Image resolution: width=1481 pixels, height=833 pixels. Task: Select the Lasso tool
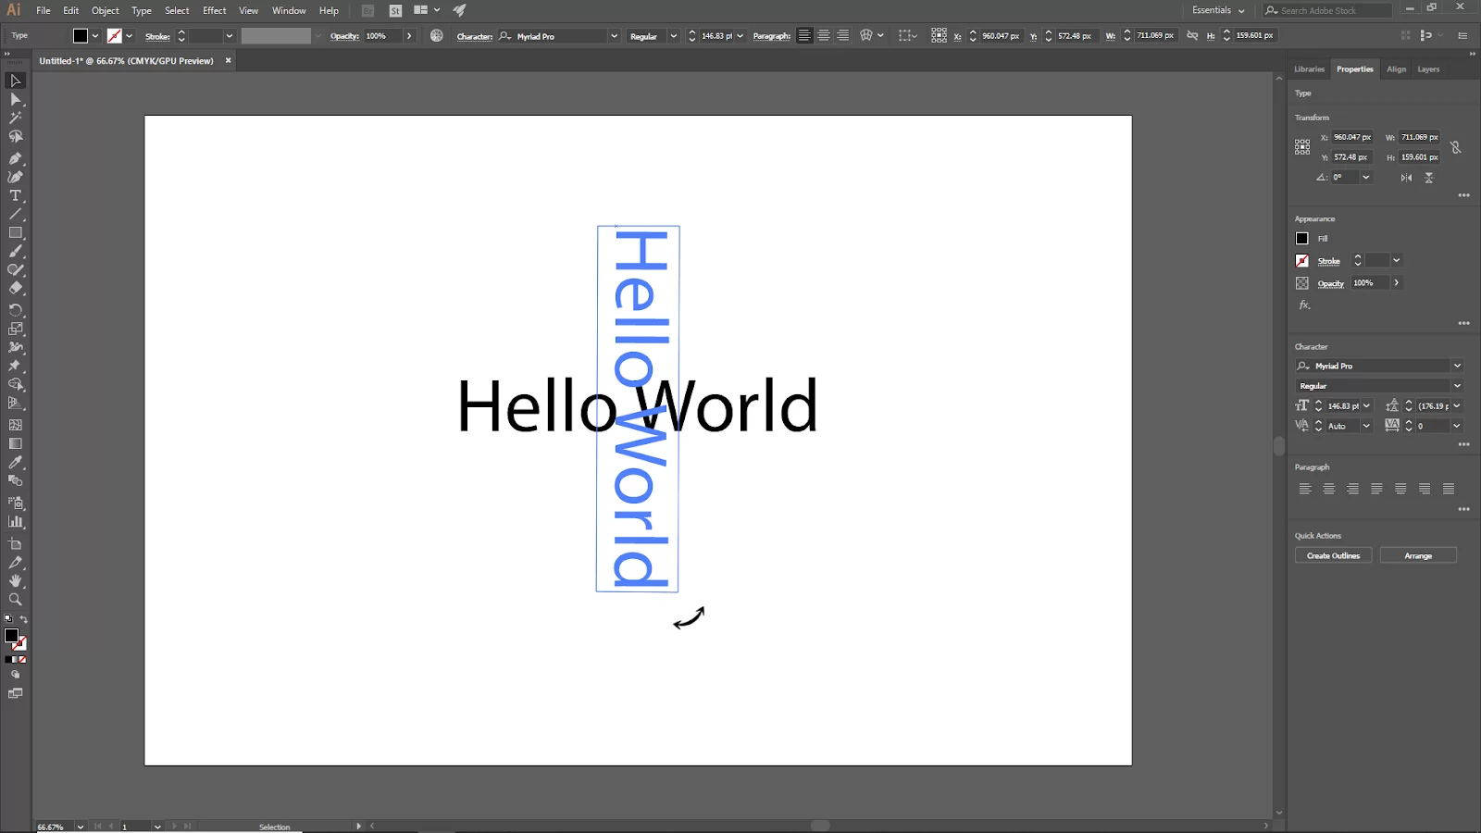16,137
